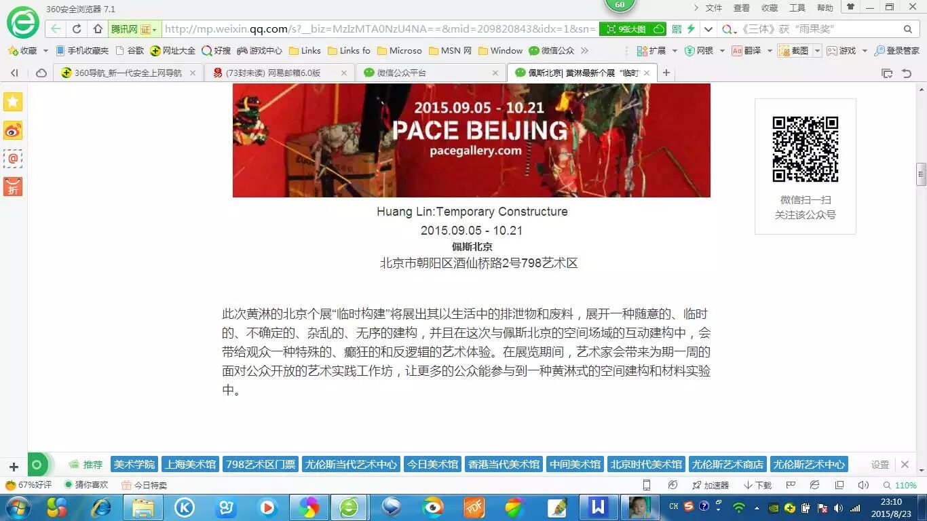
Task: Expand the bookmarks overflow chevron
Action: [584, 51]
